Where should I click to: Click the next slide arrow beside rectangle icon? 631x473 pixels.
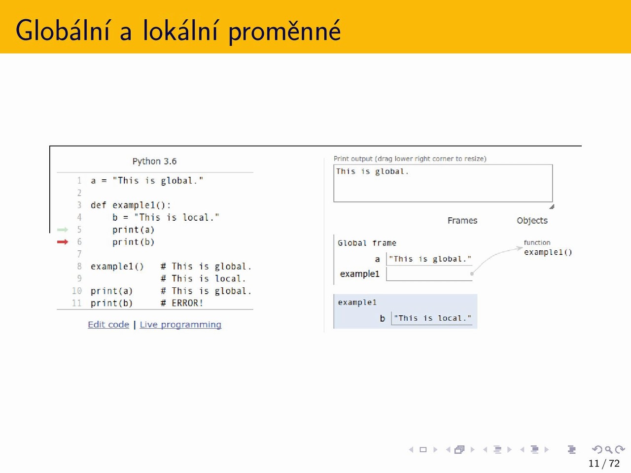coord(435,449)
